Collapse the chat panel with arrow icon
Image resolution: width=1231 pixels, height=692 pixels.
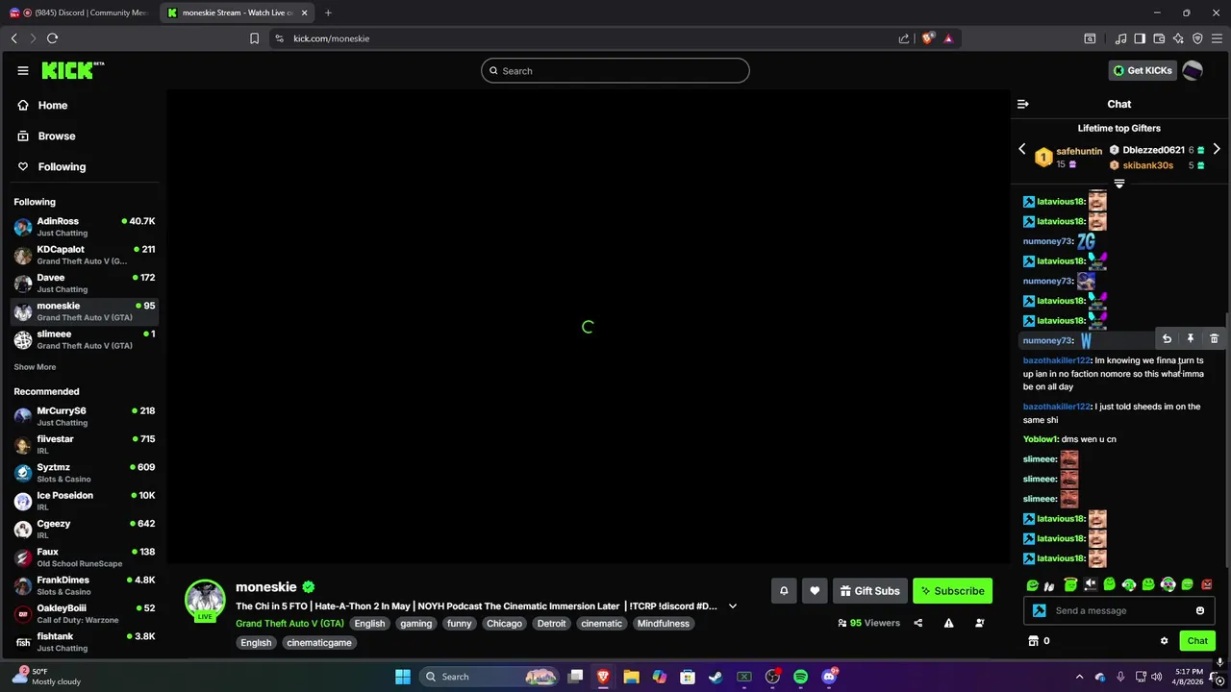[x=1023, y=104]
